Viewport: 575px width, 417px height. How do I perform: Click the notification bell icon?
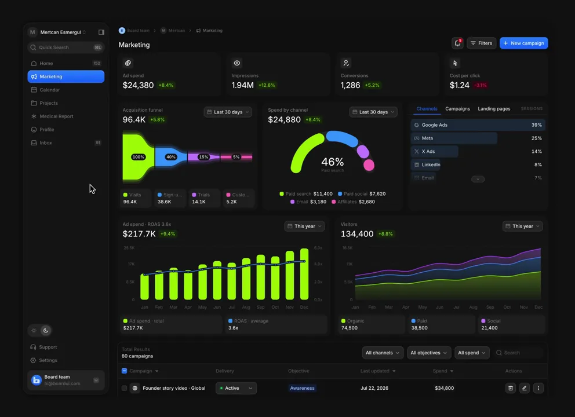pos(458,43)
